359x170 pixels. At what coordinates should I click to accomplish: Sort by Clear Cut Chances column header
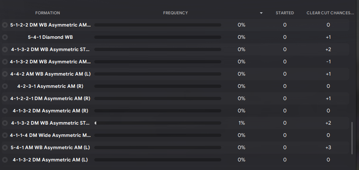(x=330, y=13)
